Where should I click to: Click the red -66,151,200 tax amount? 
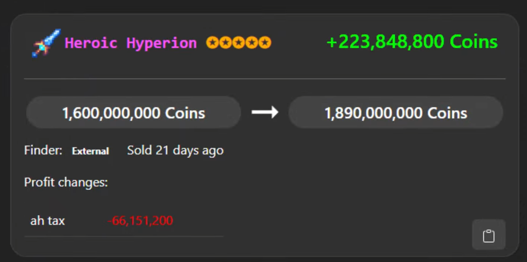coord(140,221)
